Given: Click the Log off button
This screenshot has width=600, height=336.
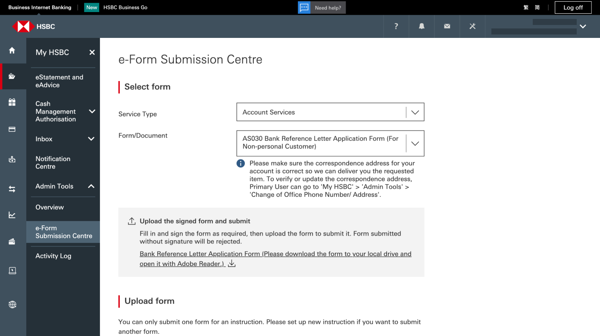Looking at the screenshot, I should [x=573, y=7].
